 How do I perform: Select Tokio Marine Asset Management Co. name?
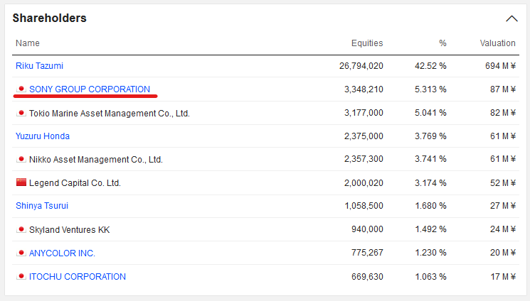110,113
